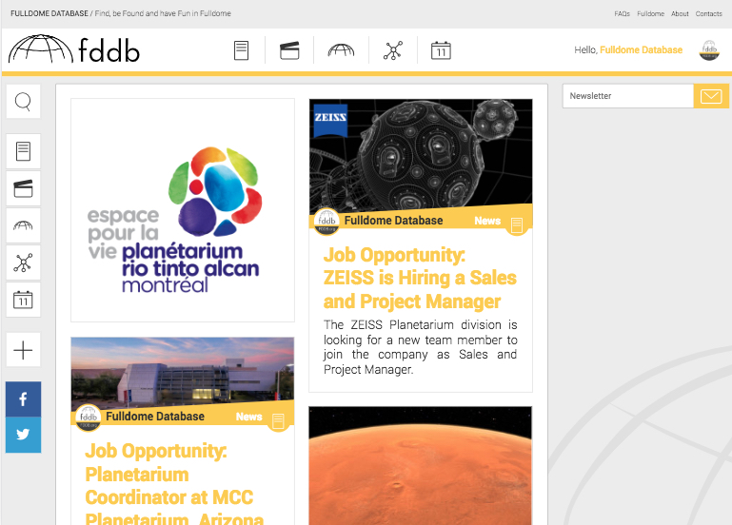Click in the Newsletter input field
Image resolution: width=732 pixels, height=525 pixels.
coord(628,96)
